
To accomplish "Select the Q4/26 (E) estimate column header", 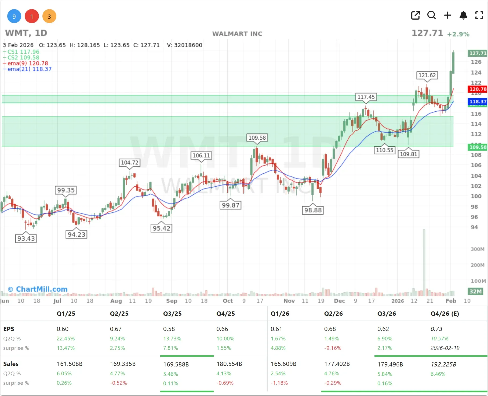I will click(x=445, y=314).
